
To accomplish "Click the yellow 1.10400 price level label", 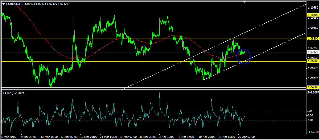I will point(313,15).
